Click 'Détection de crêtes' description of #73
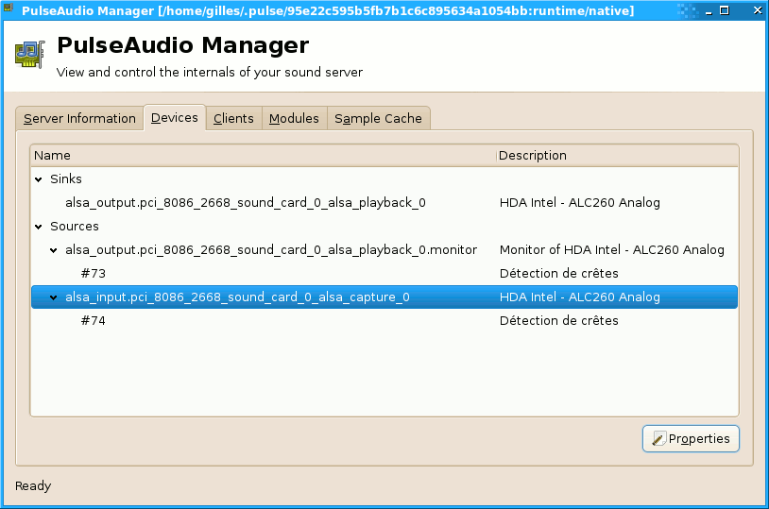 pos(558,273)
